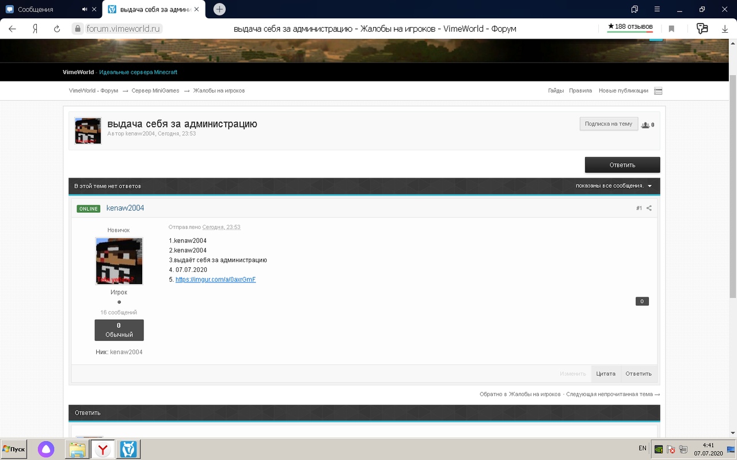
Task: Click the EN language indicator
Action: point(643,448)
